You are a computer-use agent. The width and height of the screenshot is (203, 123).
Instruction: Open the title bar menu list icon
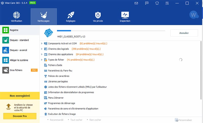click(167, 3)
